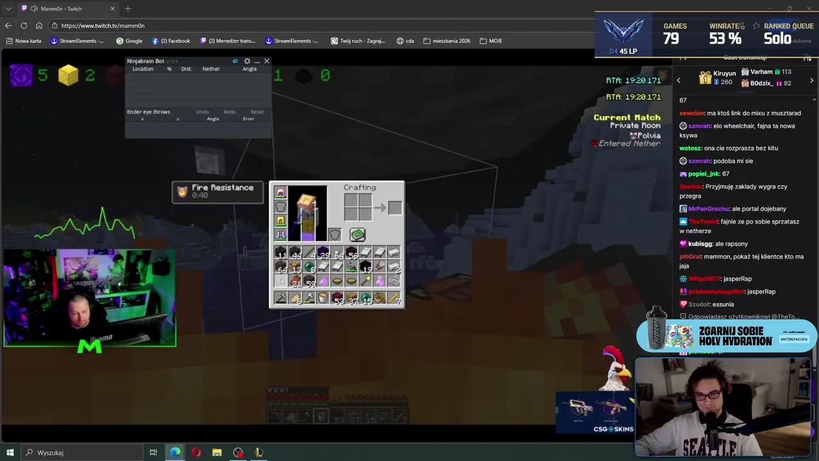
Task: Click Reset in Ninjabrain Bot
Action: click(x=257, y=111)
